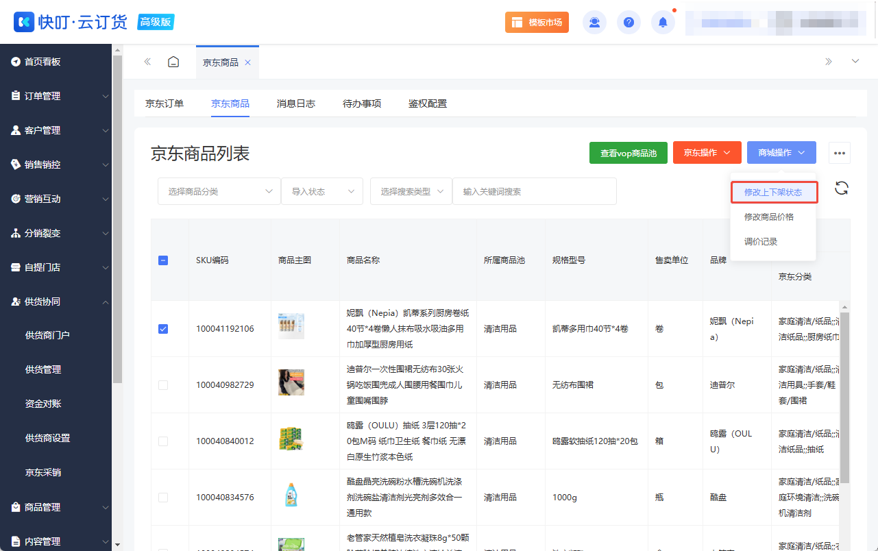
Task: Click the 模板市场 button
Action: click(x=537, y=23)
